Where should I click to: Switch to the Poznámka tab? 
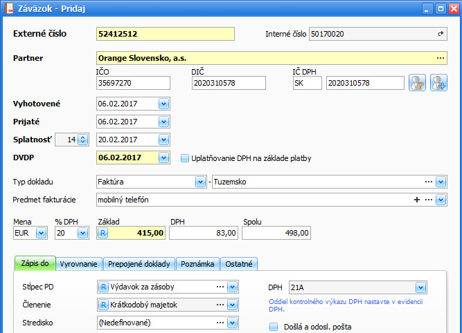(x=197, y=264)
